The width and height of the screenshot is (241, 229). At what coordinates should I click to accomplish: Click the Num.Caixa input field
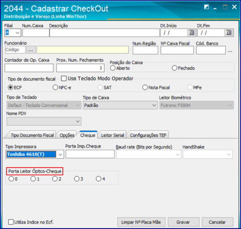tap(36, 33)
